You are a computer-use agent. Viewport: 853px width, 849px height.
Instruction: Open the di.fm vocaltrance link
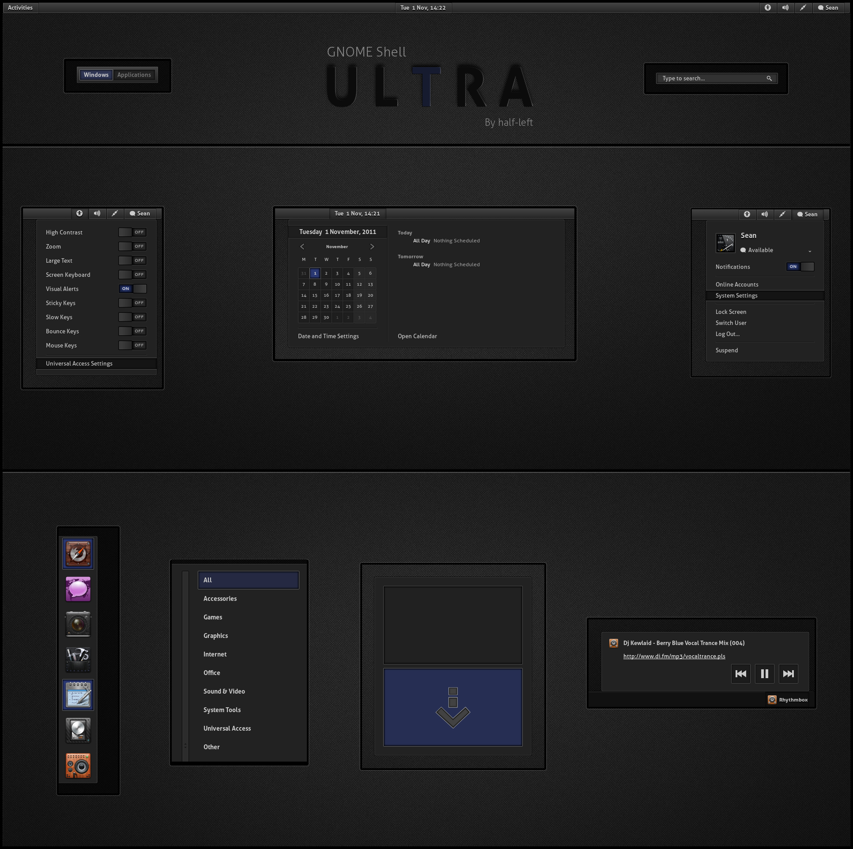click(x=674, y=656)
